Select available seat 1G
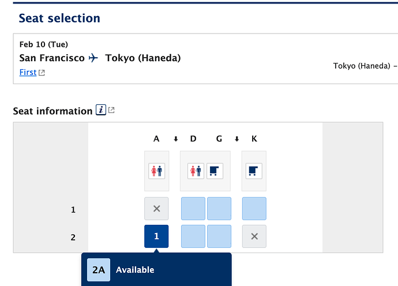This screenshot has height=286, width=398. [219, 209]
